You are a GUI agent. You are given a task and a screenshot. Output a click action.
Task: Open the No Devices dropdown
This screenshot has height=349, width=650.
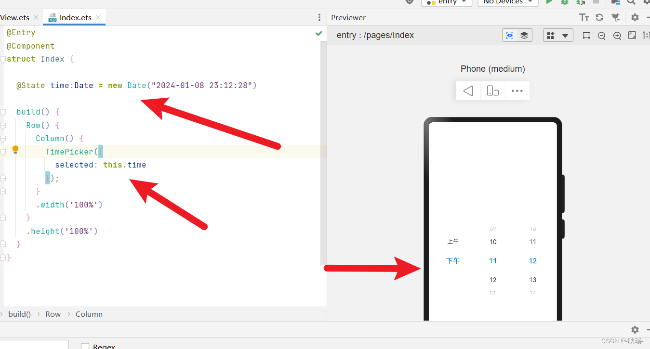point(508,2)
